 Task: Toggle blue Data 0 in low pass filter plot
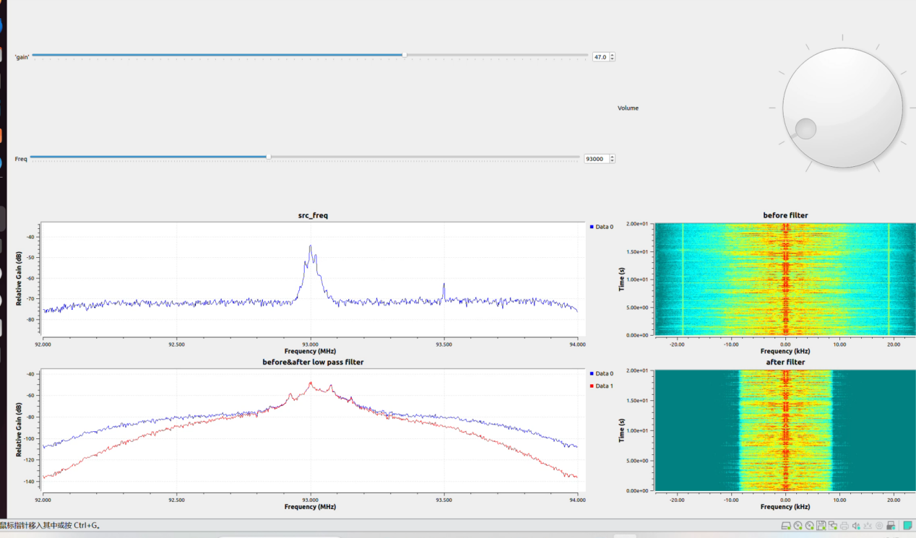coord(602,373)
